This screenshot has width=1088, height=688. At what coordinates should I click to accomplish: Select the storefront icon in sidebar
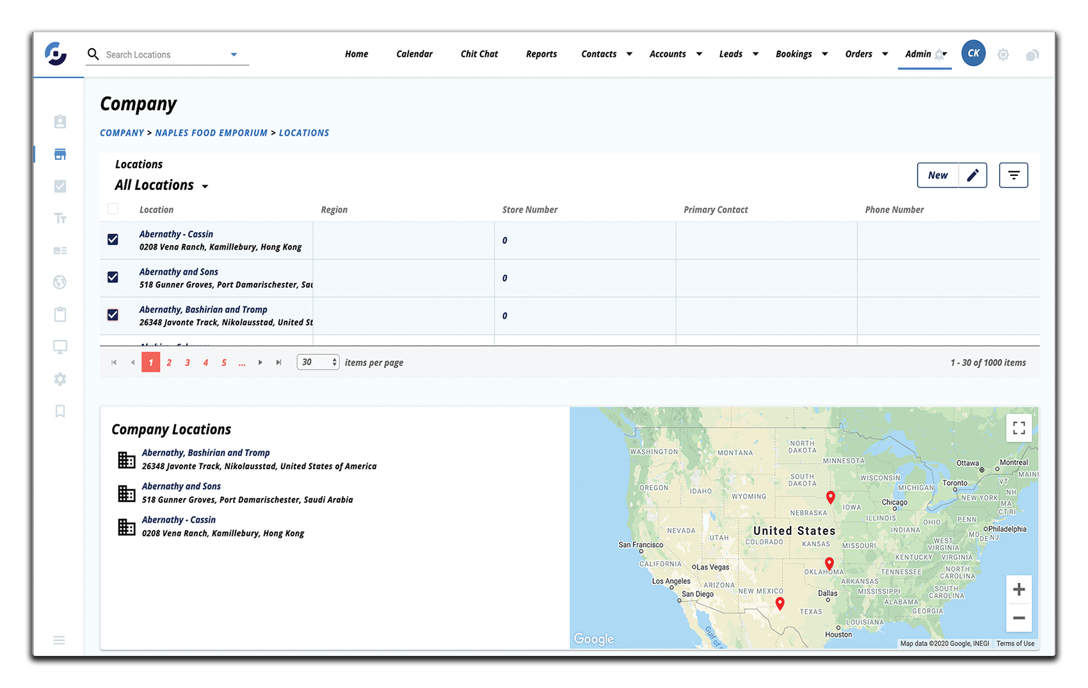(x=60, y=154)
